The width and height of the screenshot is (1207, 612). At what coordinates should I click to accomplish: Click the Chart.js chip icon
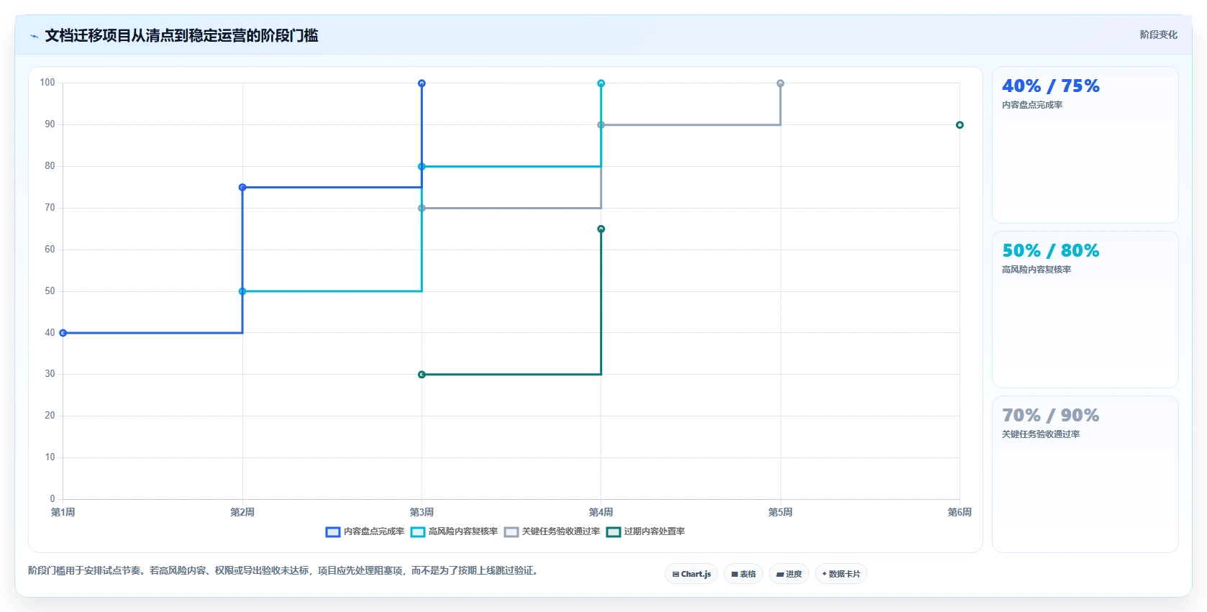pos(675,574)
